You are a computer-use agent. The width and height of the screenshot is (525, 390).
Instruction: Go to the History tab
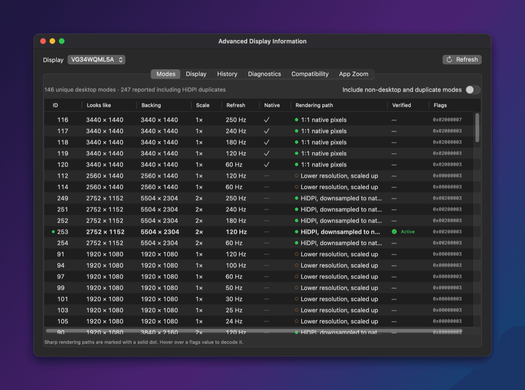(x=227, y=74)
